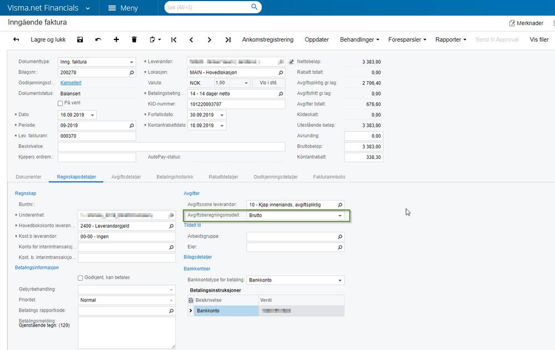The image size is (555, 350).
Task: Click the Kansellert link
Action: point(71,83)
